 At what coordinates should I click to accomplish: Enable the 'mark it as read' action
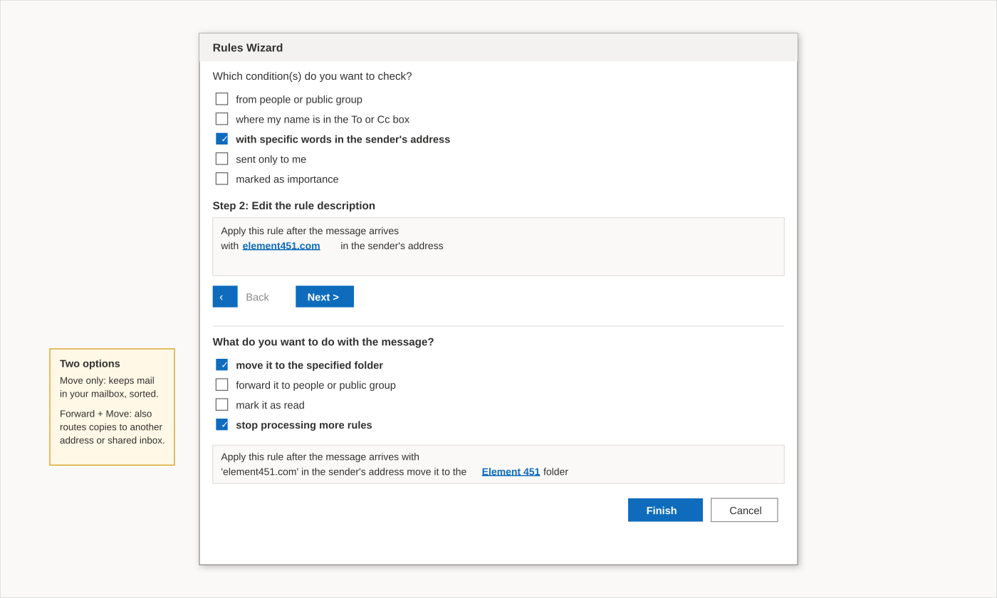click(222, 404)
